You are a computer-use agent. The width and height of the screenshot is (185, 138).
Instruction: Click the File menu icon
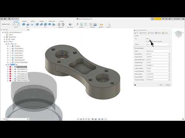[x=5, y=19]
